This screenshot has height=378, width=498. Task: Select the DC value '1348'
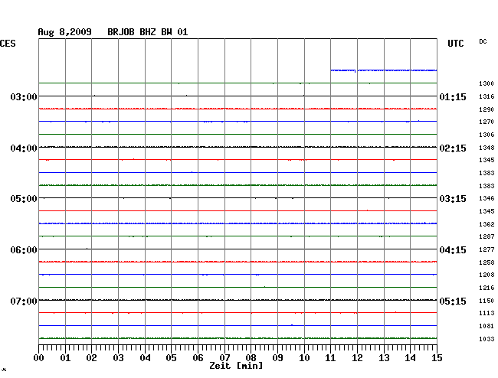487,148
